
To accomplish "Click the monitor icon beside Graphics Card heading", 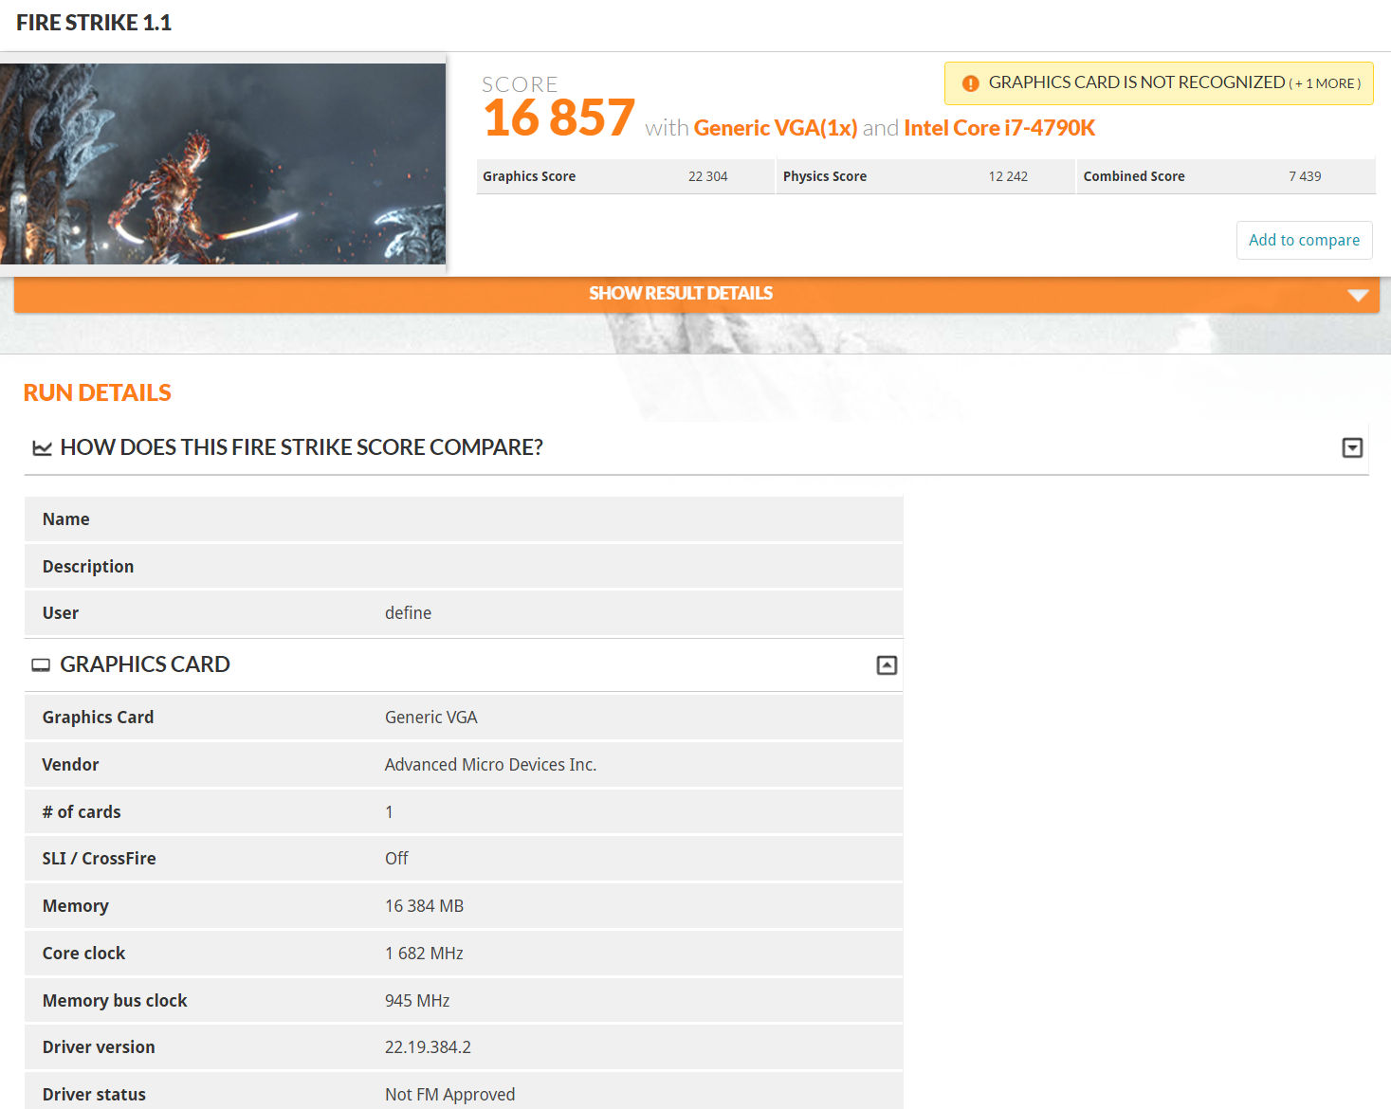I will click(41, 665).
